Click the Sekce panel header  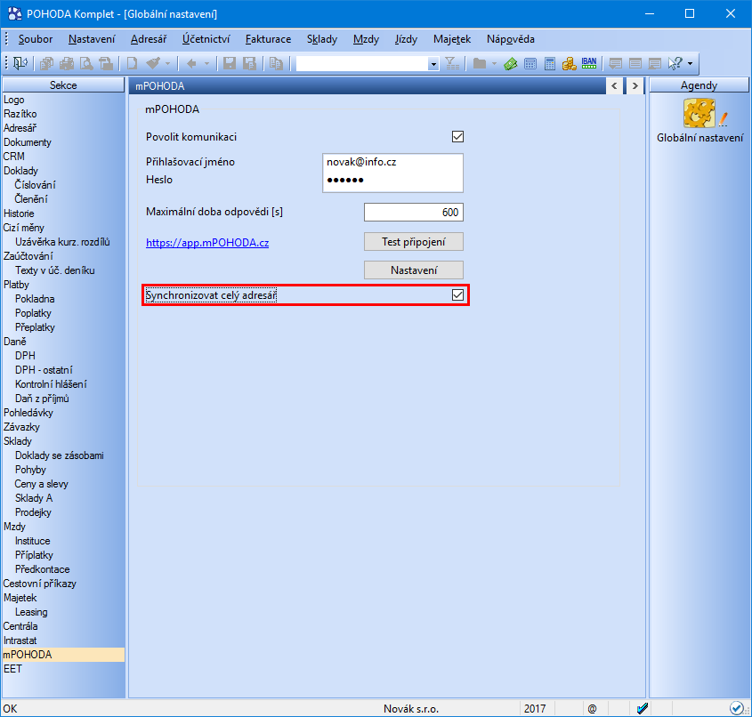tap(63, 85)
